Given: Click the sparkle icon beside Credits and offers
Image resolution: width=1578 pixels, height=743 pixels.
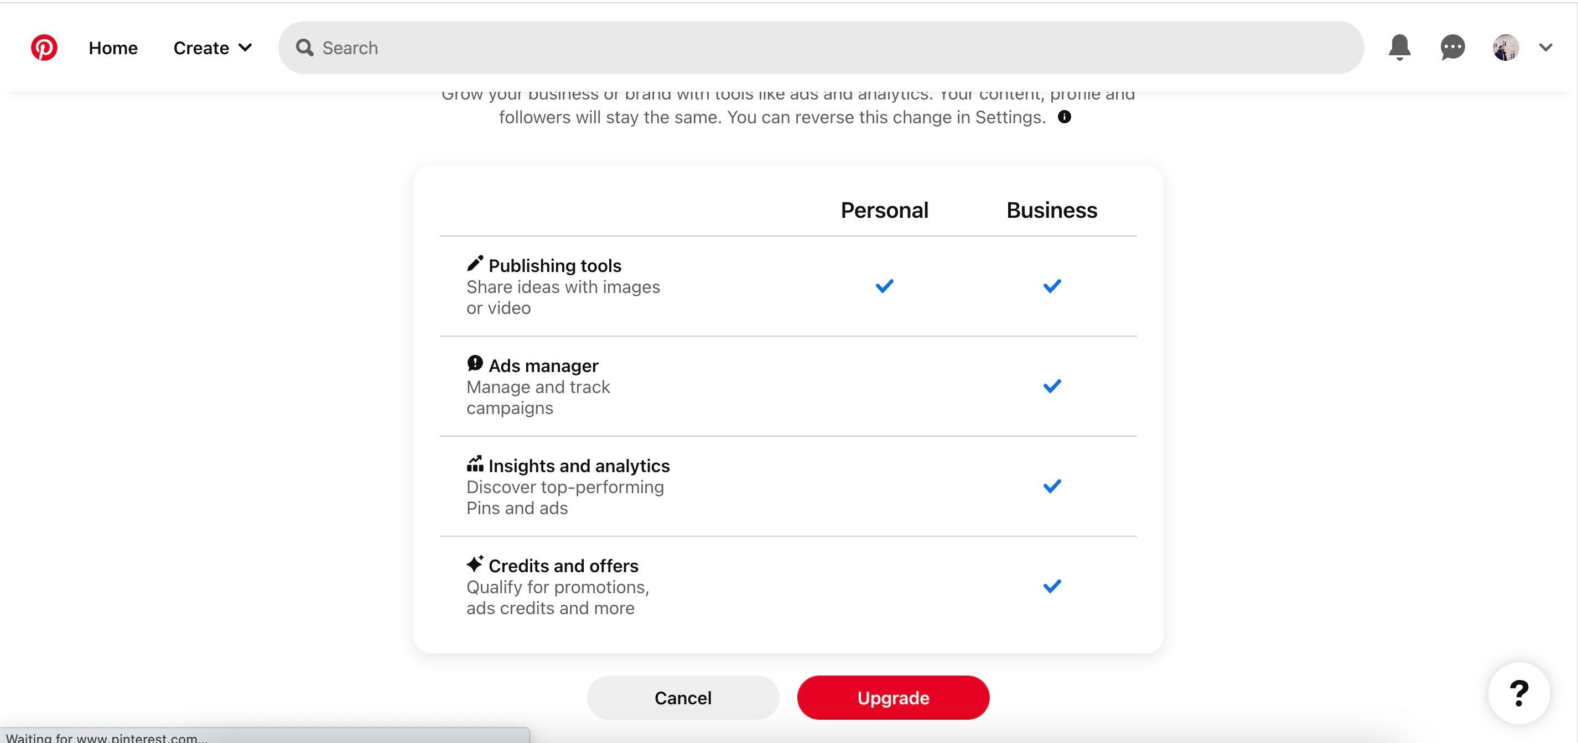Looking at the screenshot, I should 475,563.
